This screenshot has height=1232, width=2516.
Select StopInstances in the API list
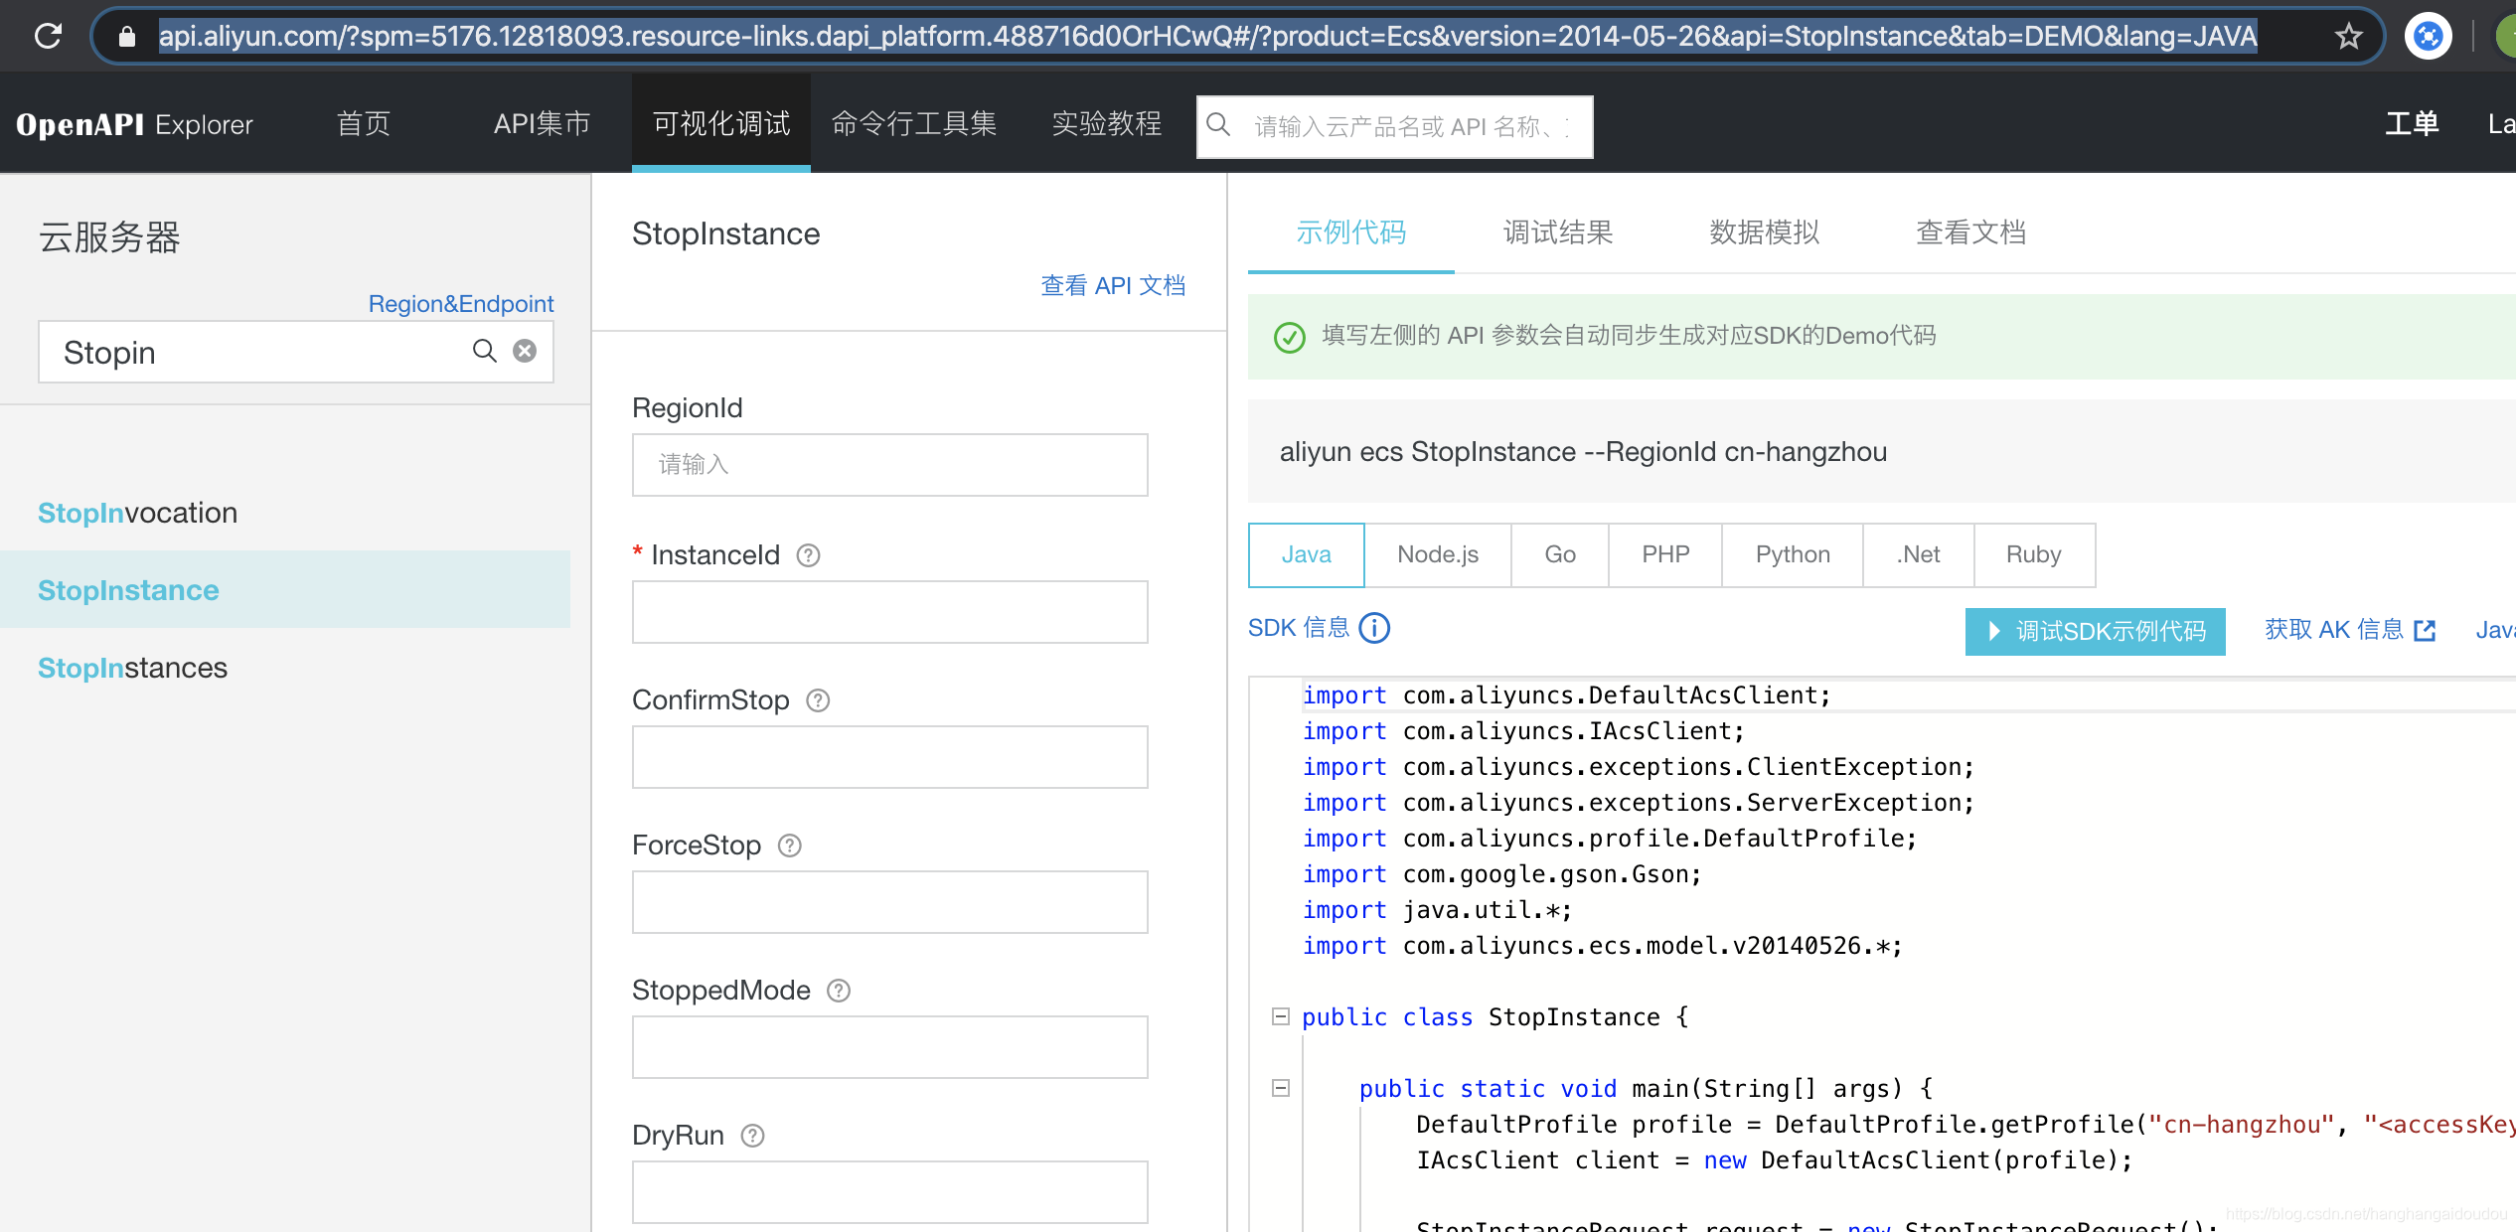tap(132, 668)
